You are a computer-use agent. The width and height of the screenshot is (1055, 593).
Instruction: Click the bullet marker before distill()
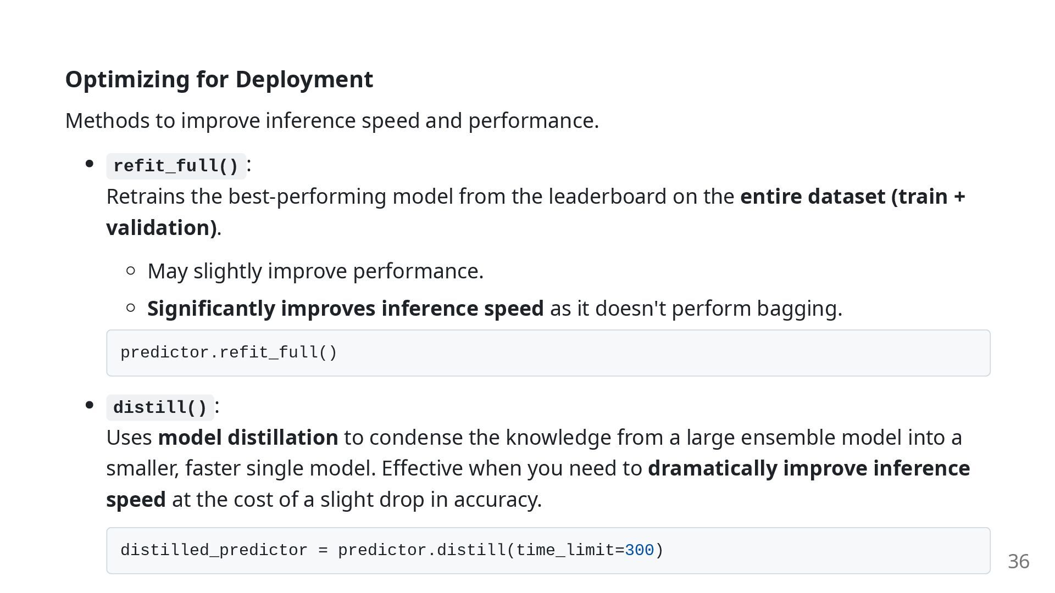[x=90, y=405]
